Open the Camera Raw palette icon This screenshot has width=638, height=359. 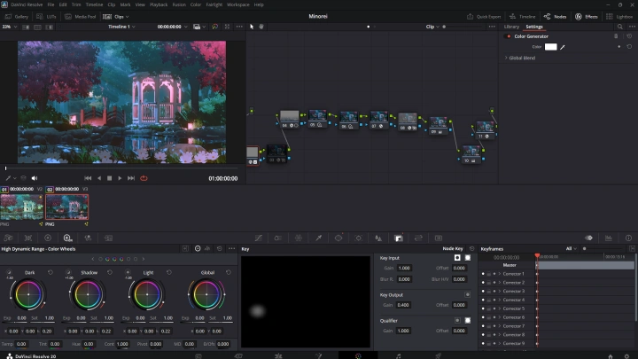coord(8,238)
